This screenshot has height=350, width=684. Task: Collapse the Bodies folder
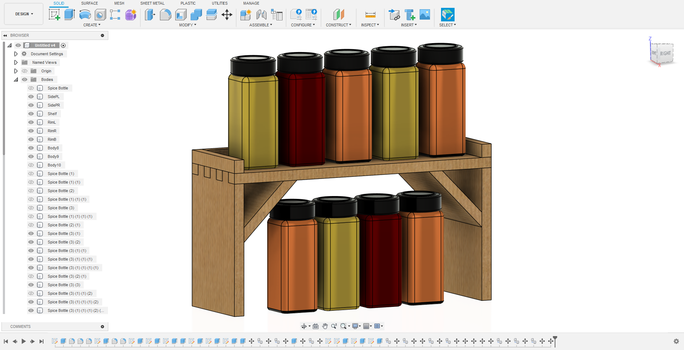(16, 79)
